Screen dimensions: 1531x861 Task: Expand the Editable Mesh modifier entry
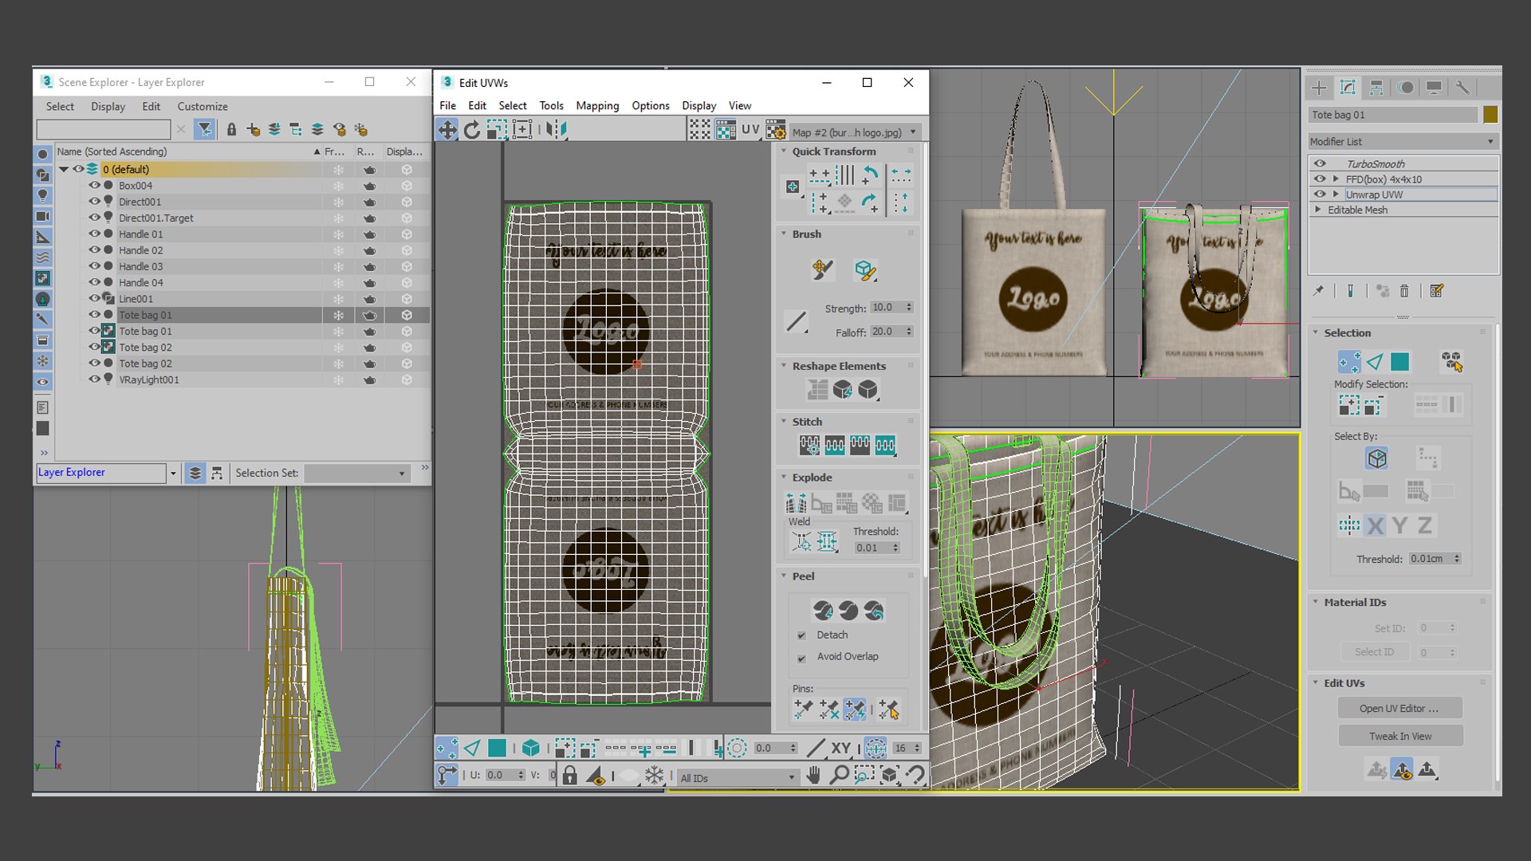(1317, 210)
